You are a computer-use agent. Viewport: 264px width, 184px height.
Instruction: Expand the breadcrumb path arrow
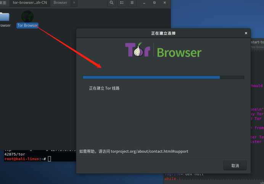[x=74, y=3]
